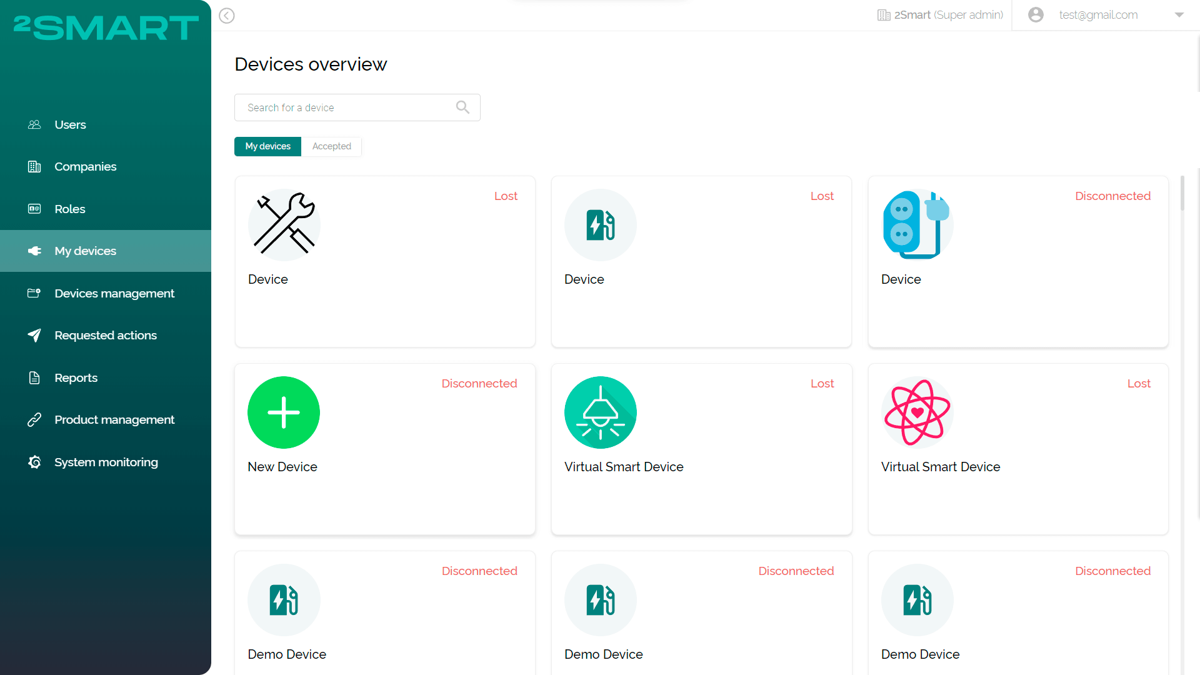Expand the account dropdown arrow
This screenshot has width=1200, height=675.
1179,15
